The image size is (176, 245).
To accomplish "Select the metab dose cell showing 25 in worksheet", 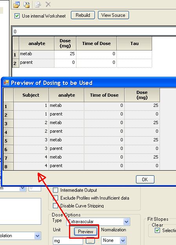I will click(x=65, y=54).
